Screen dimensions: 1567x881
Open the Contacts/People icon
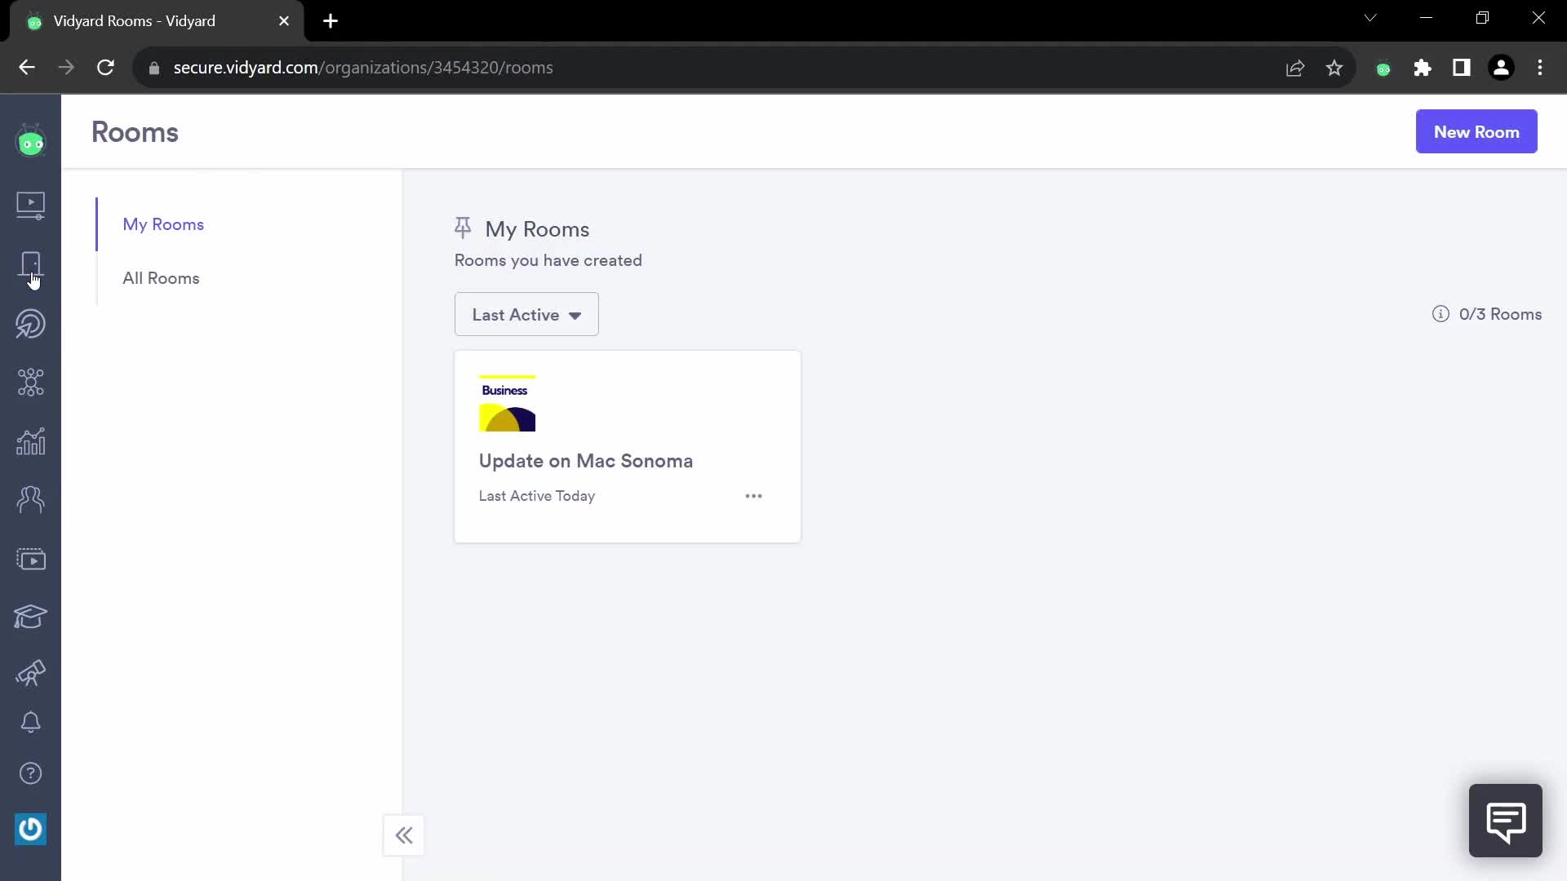(29, 498)
